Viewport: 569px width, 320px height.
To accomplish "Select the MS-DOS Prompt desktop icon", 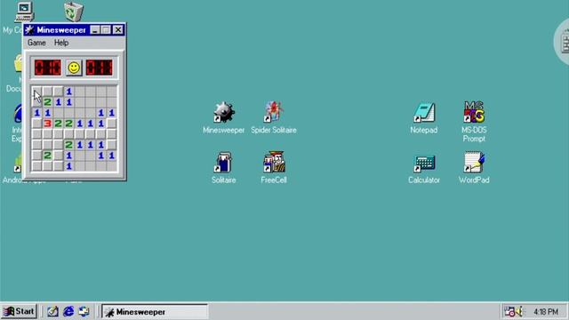I will [x=474, y=122].
